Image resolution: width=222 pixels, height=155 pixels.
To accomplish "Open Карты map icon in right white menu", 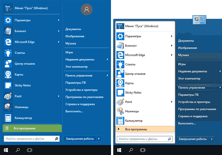I will click(x=120, y=83).
